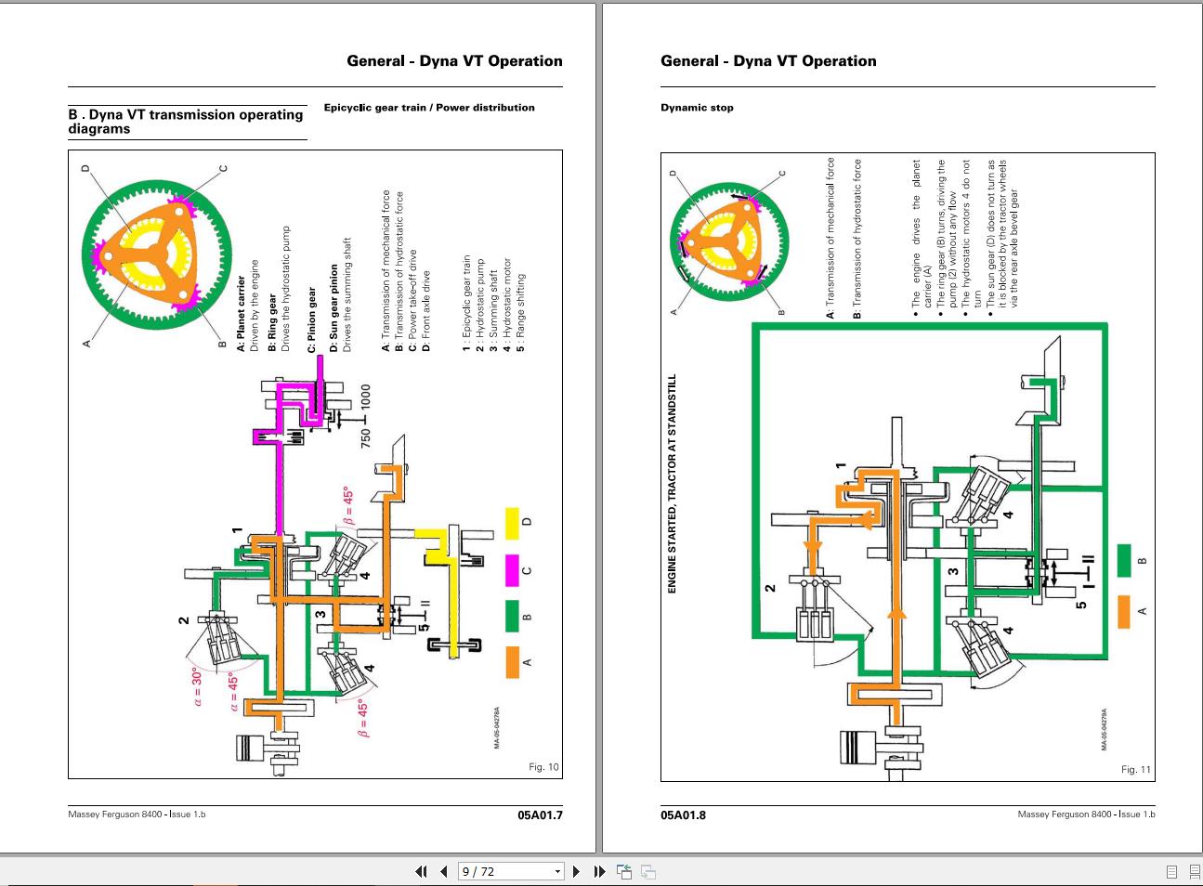Click the go back to previous view icon
The width and height of the screenshot is (1203, 886).
[x=624, y=871]
